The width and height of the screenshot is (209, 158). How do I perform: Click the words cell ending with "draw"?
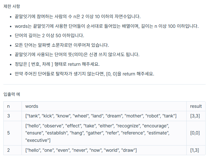pyautogui.click(x=104, y=150)
